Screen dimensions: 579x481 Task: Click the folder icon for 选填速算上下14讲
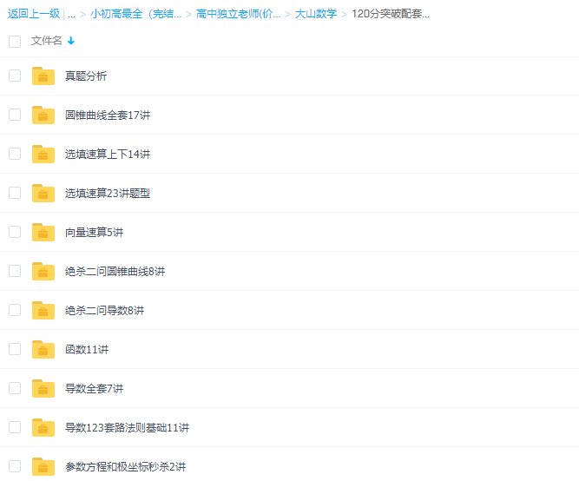pyautogui.click(x=43, y=155)
